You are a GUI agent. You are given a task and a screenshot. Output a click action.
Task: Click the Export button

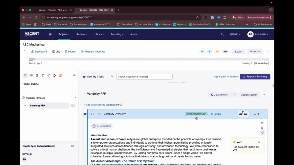tap(239, 51)
